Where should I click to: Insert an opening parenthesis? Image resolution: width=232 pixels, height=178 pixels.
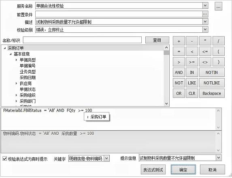(218, 51)
